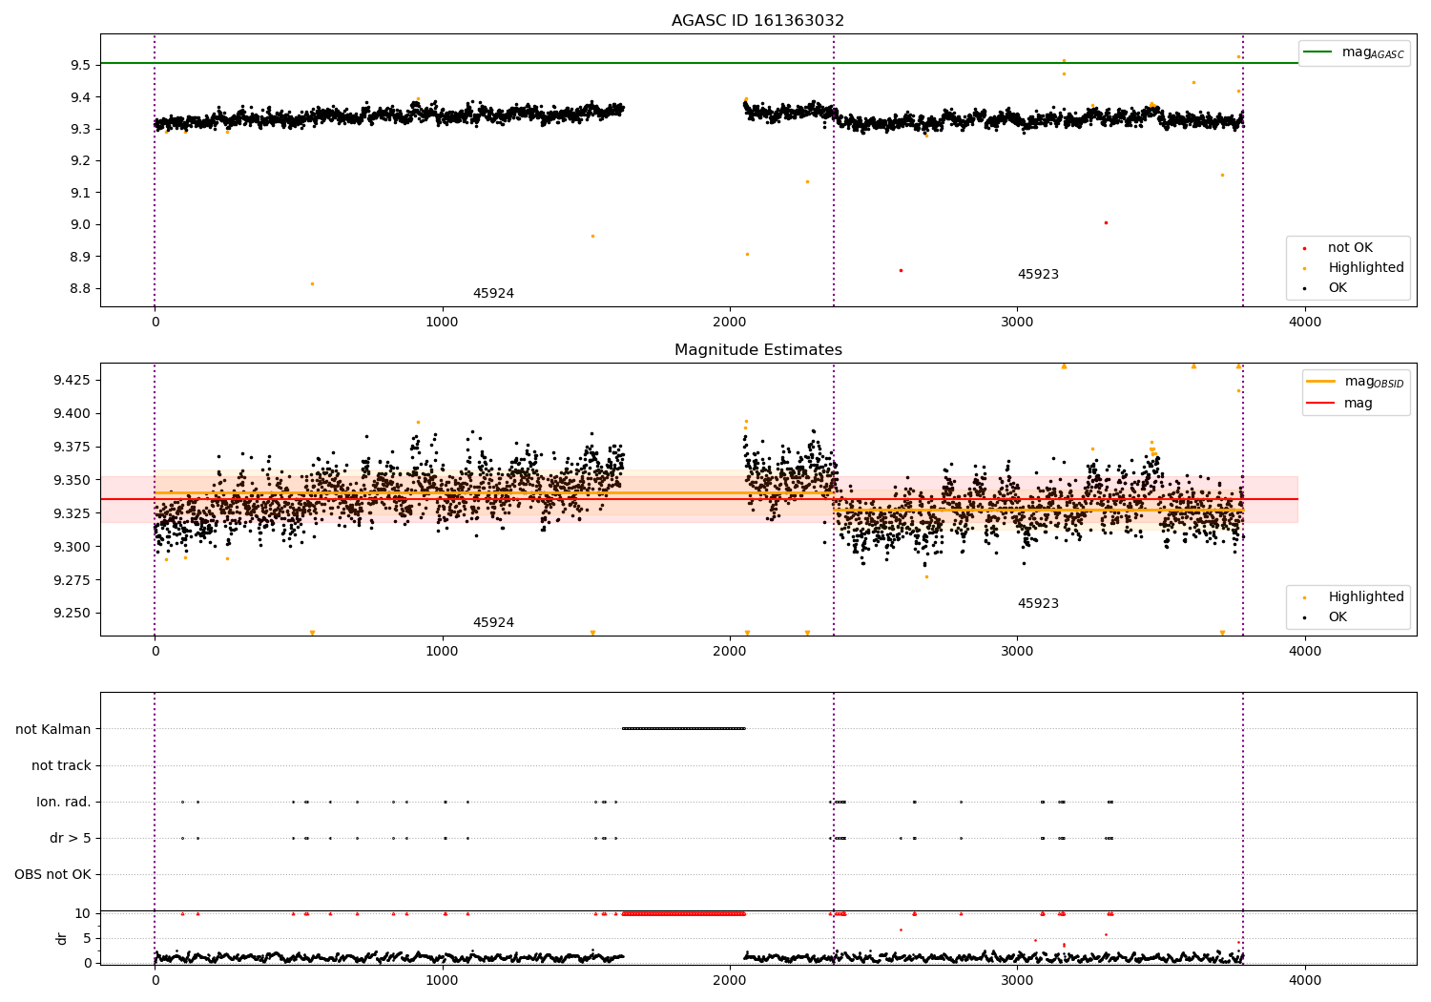
Task: Click the 9.2 y-axis tick label
Action: (80, 161)
